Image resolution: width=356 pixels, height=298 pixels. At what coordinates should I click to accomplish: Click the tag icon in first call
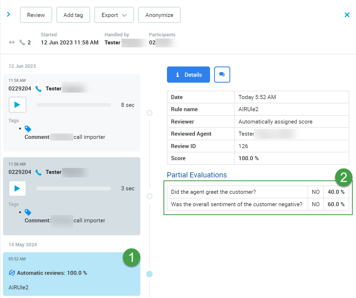coord(28,129)
